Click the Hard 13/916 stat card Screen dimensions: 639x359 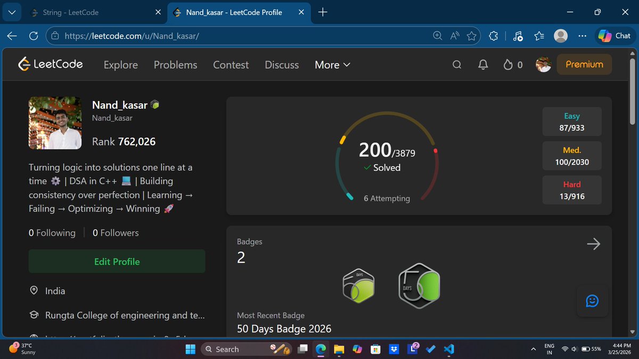pyautogui.click(x=572, y=190)
